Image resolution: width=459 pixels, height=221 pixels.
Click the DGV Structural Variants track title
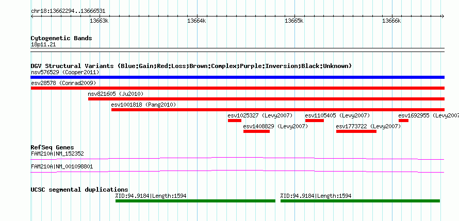[x=191, y=66]
